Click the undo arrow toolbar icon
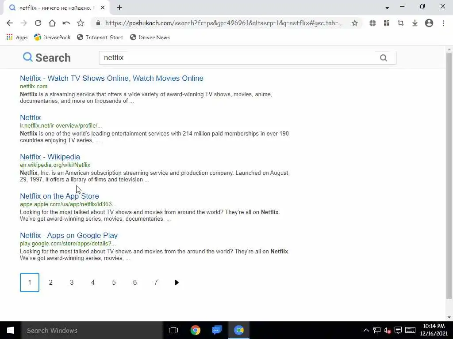 (66, 23)
